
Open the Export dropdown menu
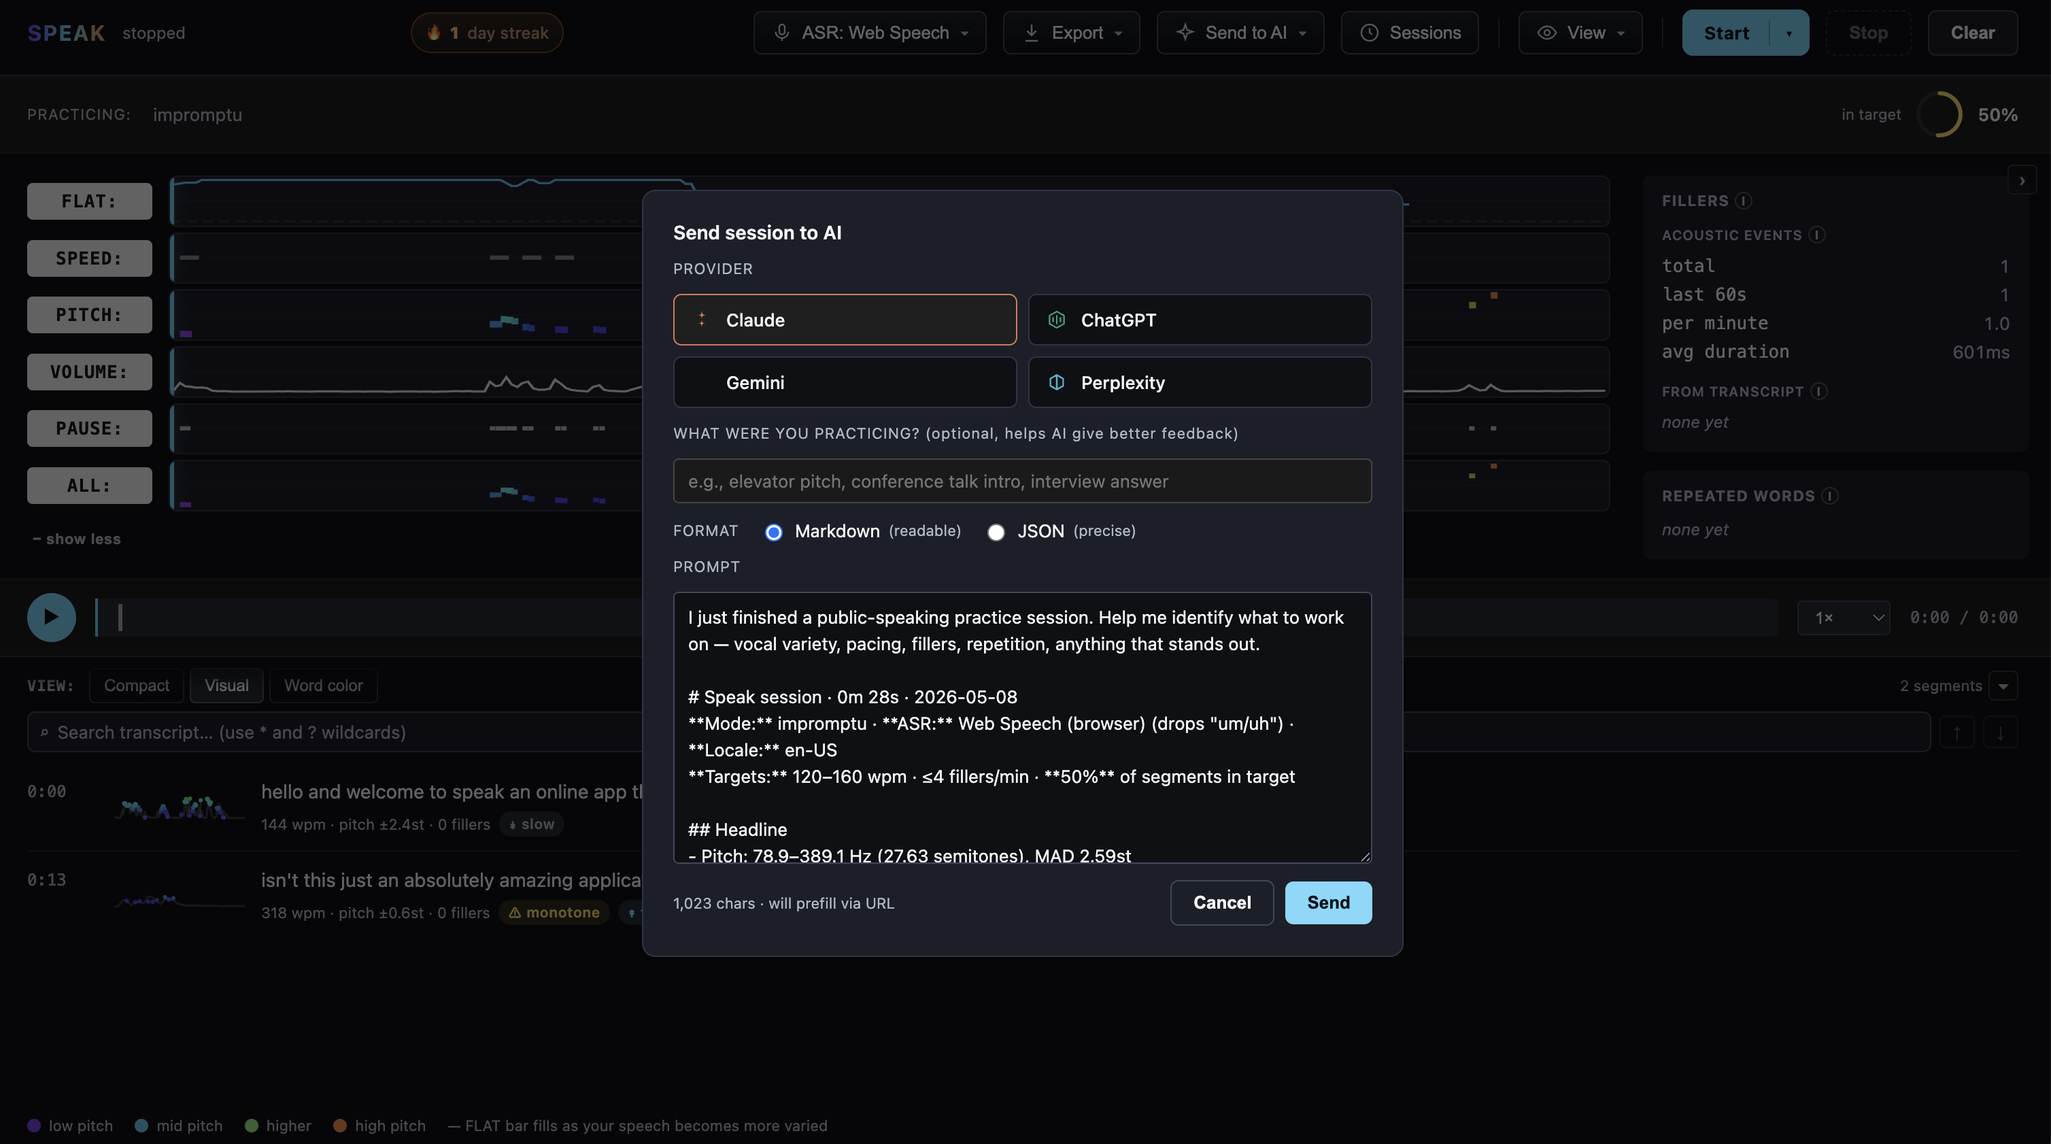(1071, 33)
